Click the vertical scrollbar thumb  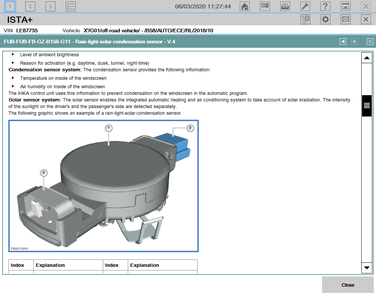pos(366,106)
